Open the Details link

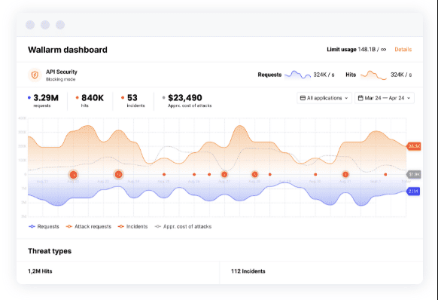click(x=403, y=49)
